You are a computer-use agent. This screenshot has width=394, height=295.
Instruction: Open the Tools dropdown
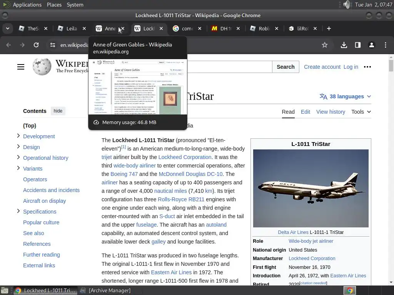(x=361, y=112)
